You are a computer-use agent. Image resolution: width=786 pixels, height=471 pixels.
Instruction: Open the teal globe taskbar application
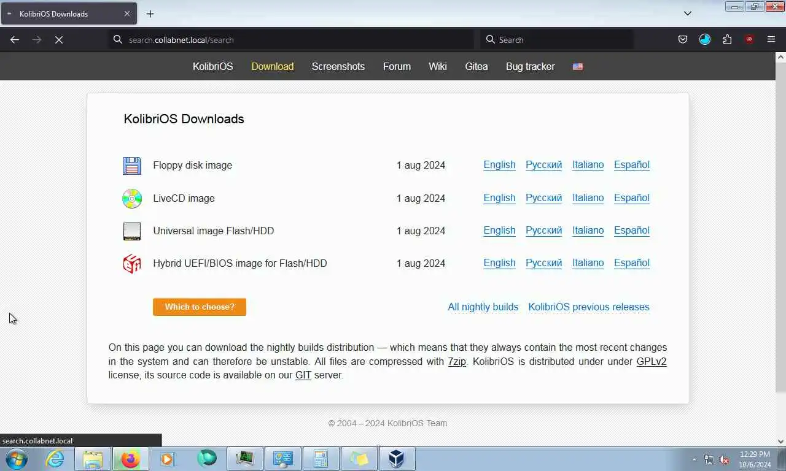coord(207,458)
